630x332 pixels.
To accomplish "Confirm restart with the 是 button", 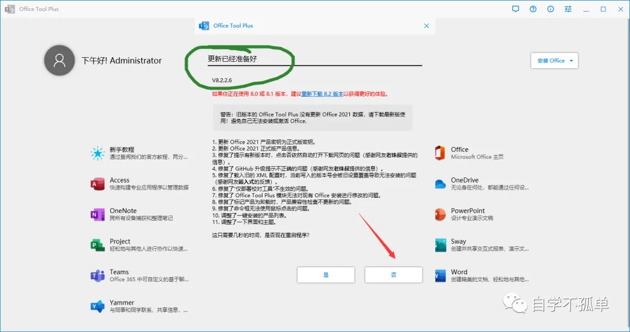I will (326, 275).
